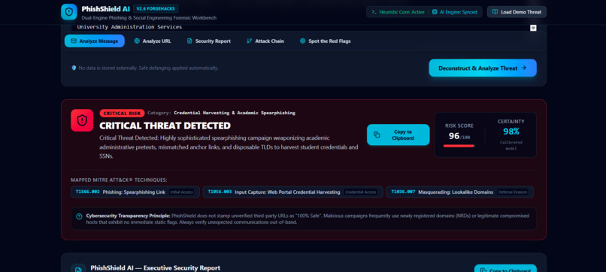
Task: Load the demo threat
Action: point(517,12)
